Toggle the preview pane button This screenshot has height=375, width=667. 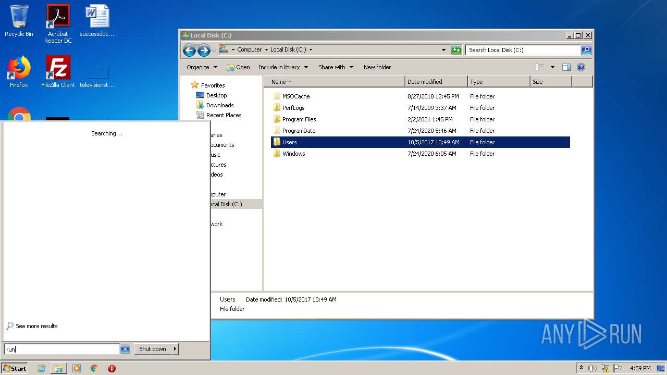566,67
